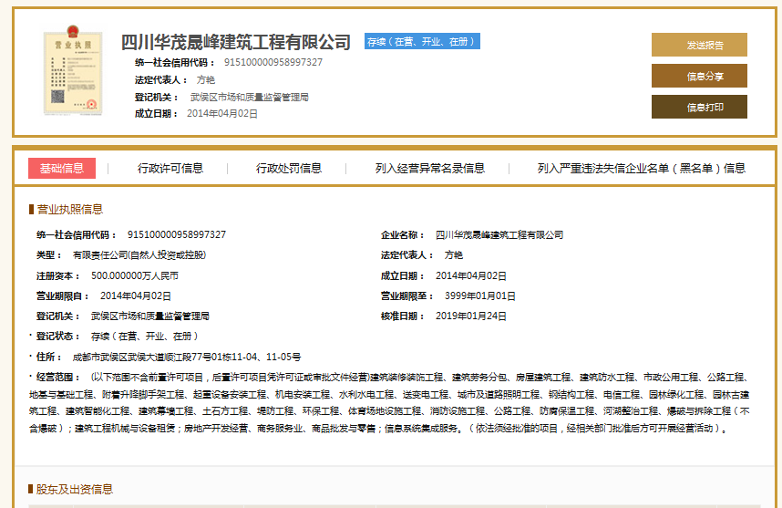Viewport: 782px width, 508px height.
Task: Click the 信息分享 button
Action: tap(699, 76)
